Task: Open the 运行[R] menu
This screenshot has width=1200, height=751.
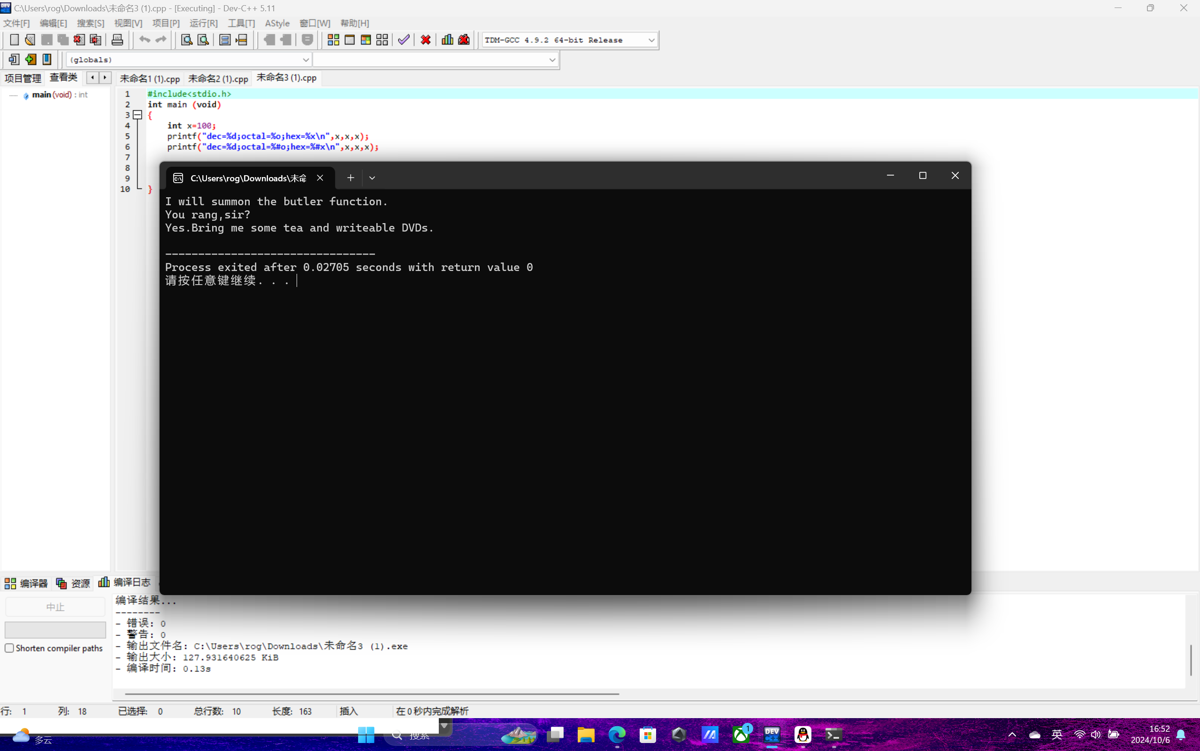Action: click(x=204, y=23)
